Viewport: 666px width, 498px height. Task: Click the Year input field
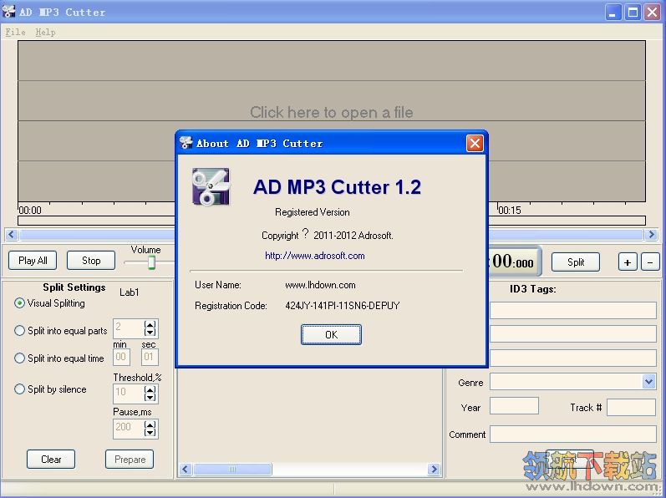pos(514,406)
